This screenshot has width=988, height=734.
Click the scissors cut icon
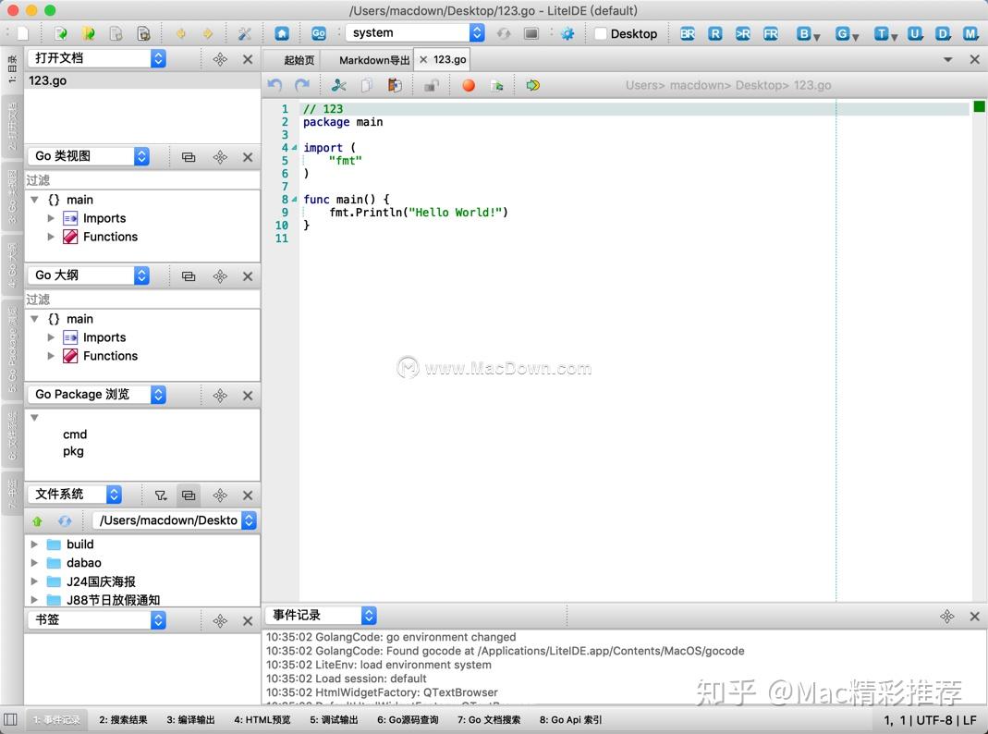pos(339,85)
